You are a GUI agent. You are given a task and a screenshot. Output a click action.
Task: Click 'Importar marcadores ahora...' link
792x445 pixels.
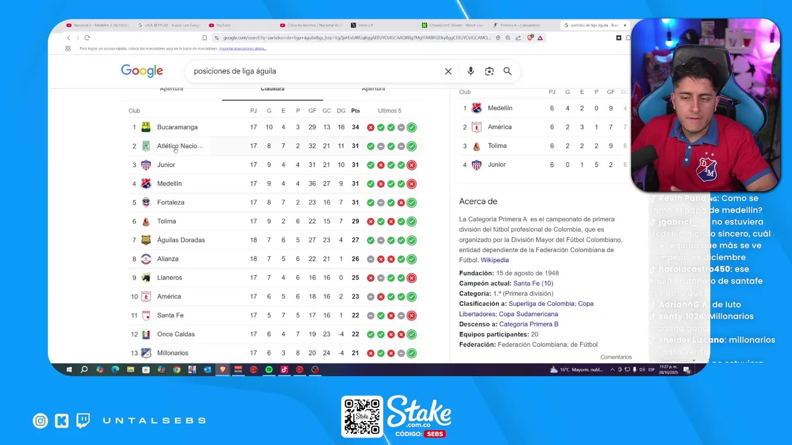click(x=243, y=48)
